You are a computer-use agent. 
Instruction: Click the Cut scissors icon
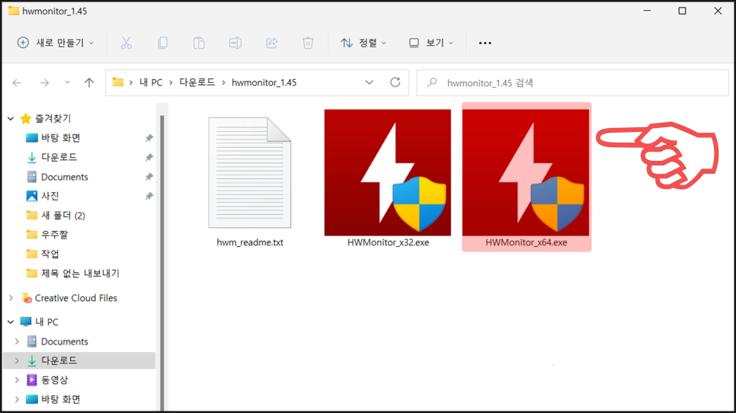coord(126,43)
